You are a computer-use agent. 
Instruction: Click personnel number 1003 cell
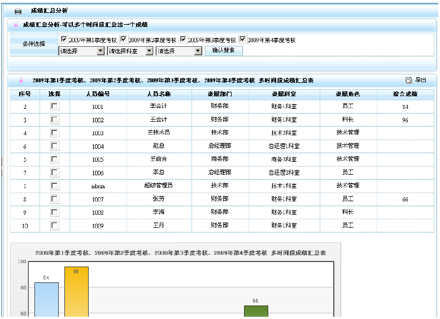point(98,134)
